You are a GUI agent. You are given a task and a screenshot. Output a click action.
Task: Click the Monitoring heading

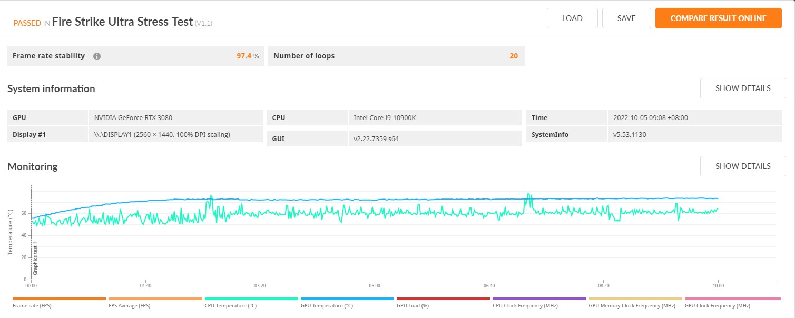pyautogui.click(x=33, y=166)
